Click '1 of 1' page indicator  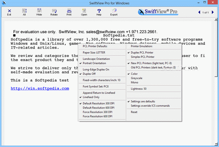(205, 12)
